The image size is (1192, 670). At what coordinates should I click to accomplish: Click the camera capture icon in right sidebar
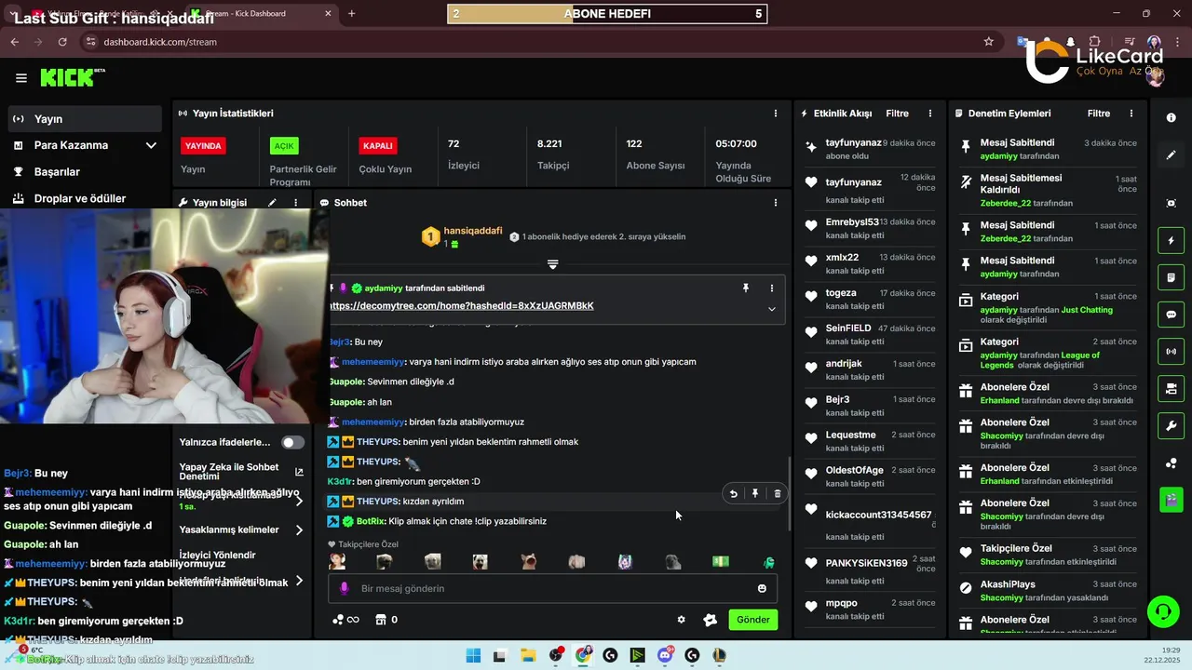click(x=1172, y=203)
